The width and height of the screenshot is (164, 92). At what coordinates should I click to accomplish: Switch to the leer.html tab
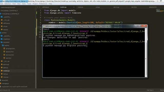[134, 7]
